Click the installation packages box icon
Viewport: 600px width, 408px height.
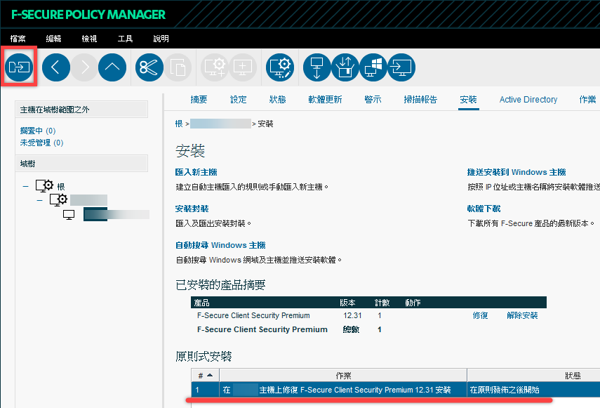coord(345,67)
